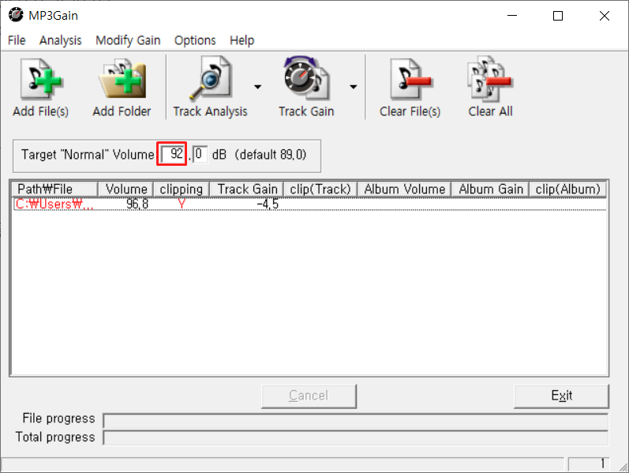Sort by the clipping column header
The image size is (629, 473).
tap(182, 189)
